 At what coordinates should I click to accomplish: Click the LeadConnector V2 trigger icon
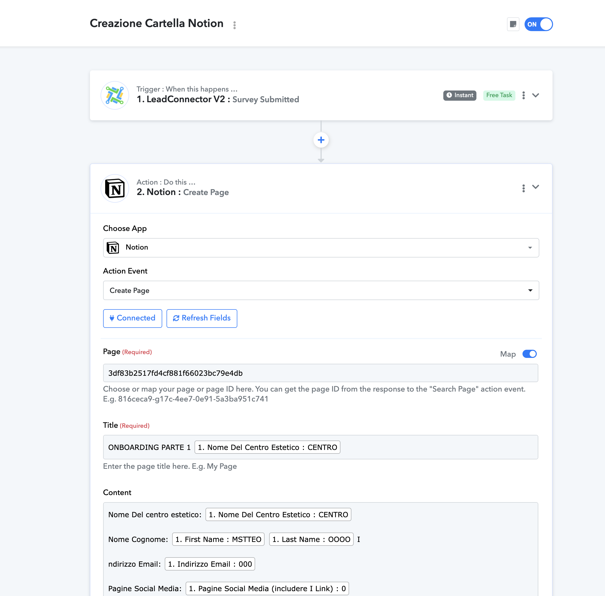(115, 95)
